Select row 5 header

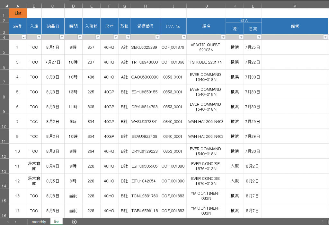click(4, 47)
